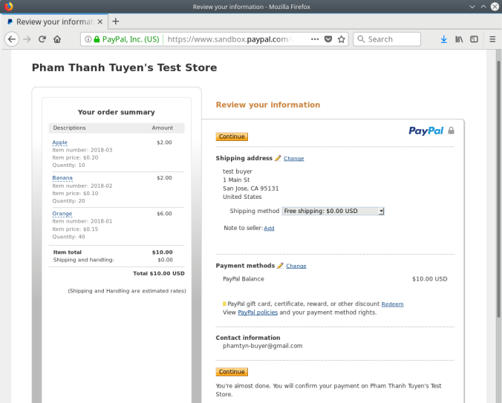502x403 pixels.
Task: Open the Apple item link
Action: click(59, 142)
